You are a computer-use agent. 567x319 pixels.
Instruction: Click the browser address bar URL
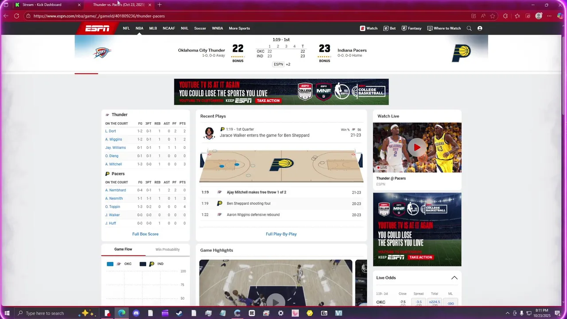99,16
